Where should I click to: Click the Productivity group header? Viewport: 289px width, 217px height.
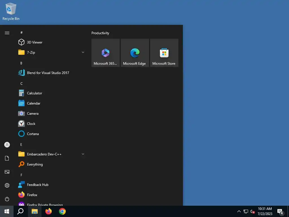pos(100,33)
